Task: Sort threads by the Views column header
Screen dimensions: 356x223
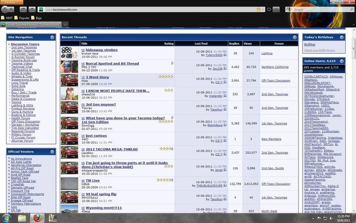Action: pyautogui.click(x=247, y=43)
